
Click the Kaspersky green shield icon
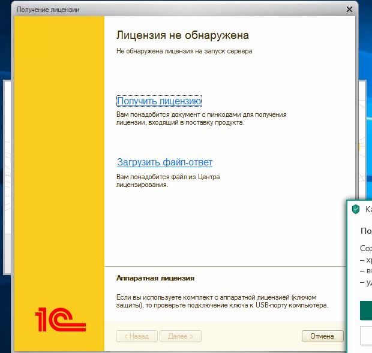point(356,209)
